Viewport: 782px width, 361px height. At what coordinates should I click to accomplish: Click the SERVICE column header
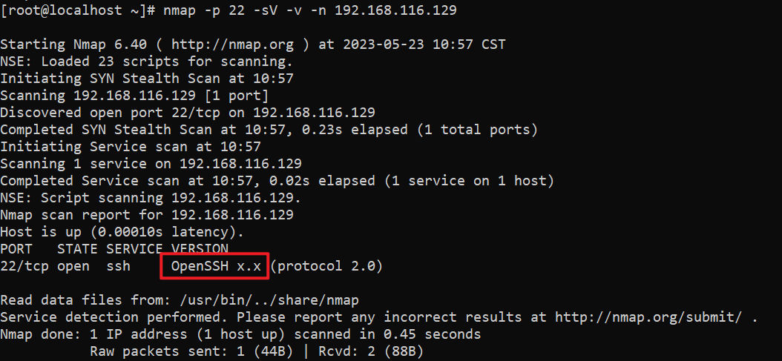point(134,249)
